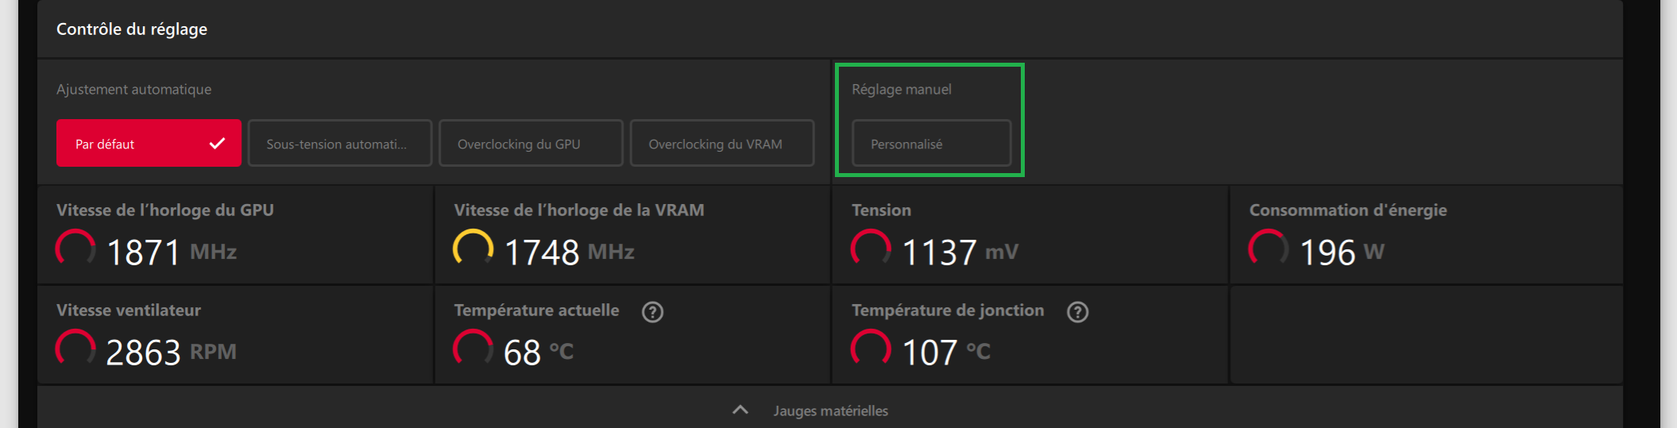Viewport: 1677px width, 428px height.
Task: Select the Par défaut tuning preset
Action: pos(149,143)
